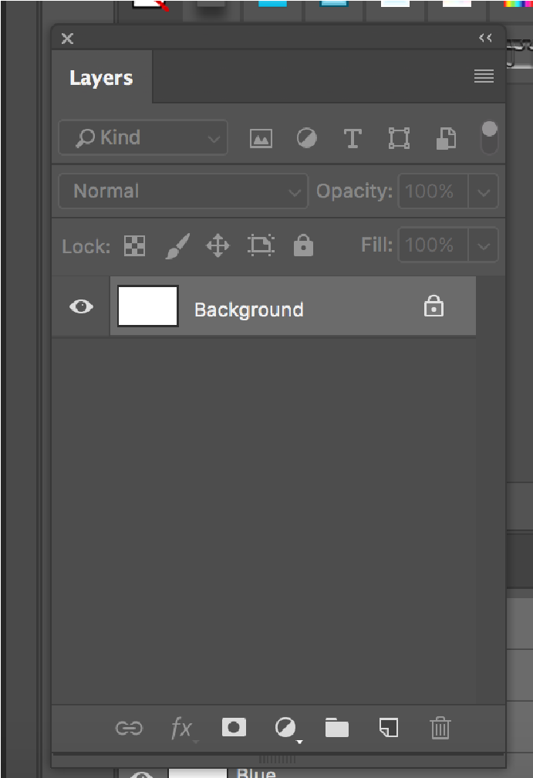The image size is (533, 778).
Task: Click the Lock all padlock icon
Action: click(x=303, y=245)
